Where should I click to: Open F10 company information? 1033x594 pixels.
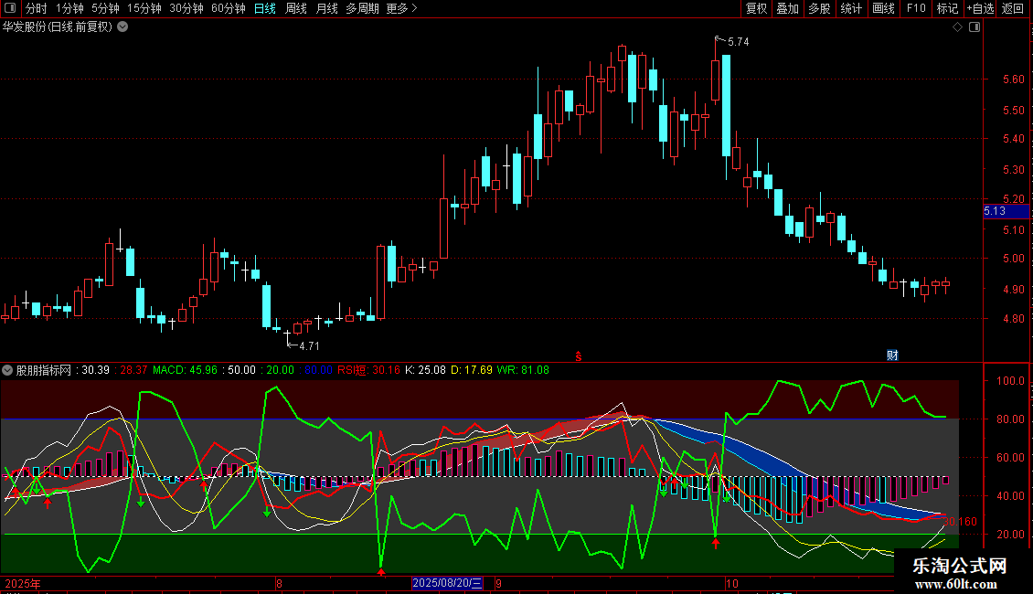pos(915,8)
